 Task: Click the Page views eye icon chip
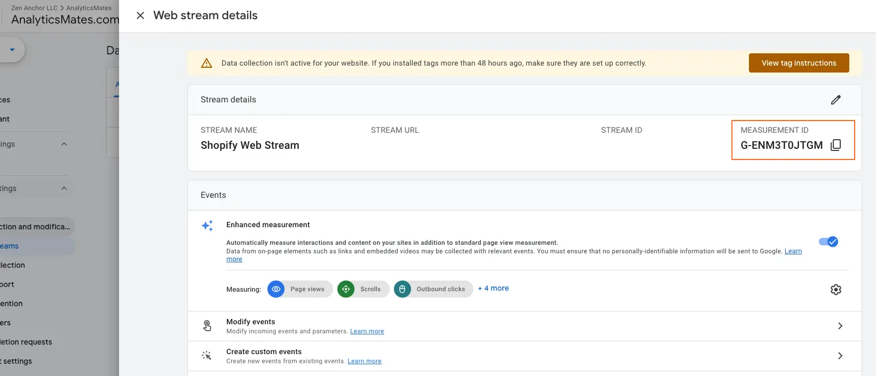(x=276, y=289)
